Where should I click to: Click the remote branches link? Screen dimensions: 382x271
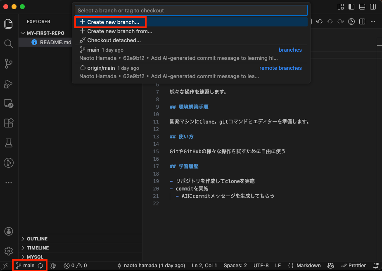[x=280, y=68]
